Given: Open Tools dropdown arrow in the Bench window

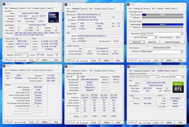Looking at the screenshot, I should [162, 60].
